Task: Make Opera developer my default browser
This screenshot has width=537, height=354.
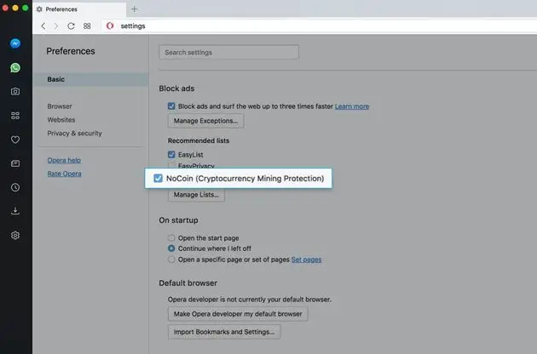Action: click(238, 314)
